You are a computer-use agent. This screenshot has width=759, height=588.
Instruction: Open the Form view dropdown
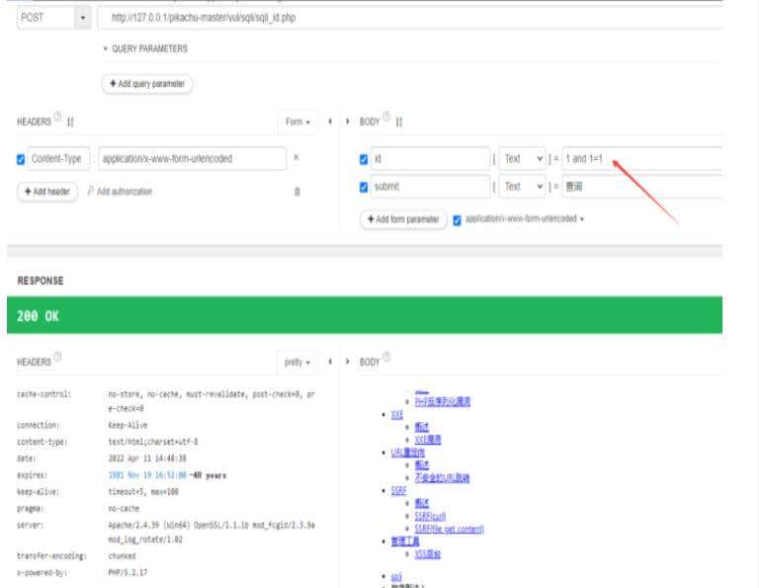click(x=297, y=122)
